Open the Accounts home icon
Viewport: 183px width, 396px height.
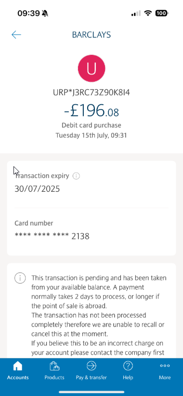point(18,366)
